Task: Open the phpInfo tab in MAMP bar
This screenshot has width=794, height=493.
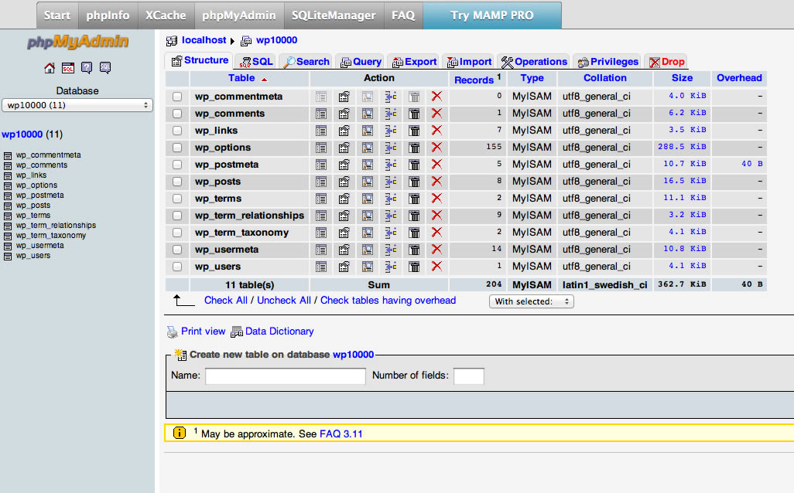Action: click(108, 15)
